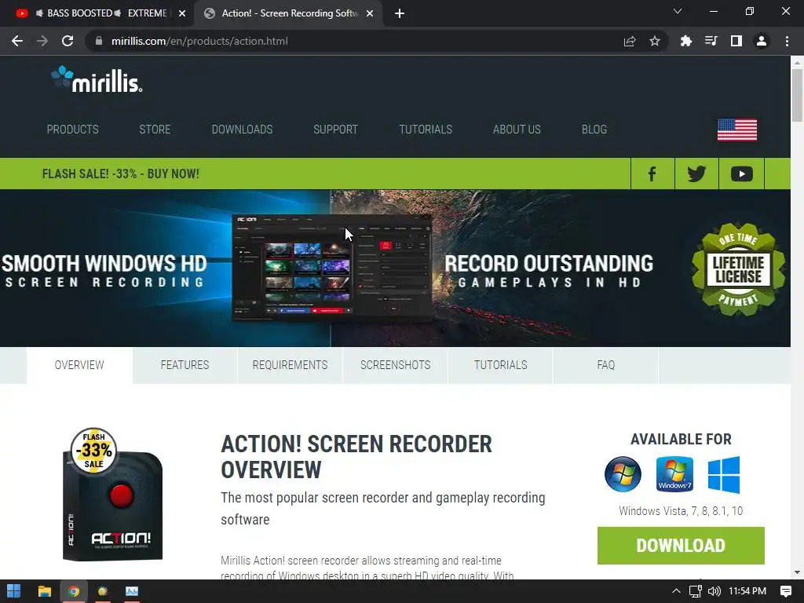The width and height of the screenshot is (804, 603).
Task: Go back with browser back arrow
Action: 17,41
